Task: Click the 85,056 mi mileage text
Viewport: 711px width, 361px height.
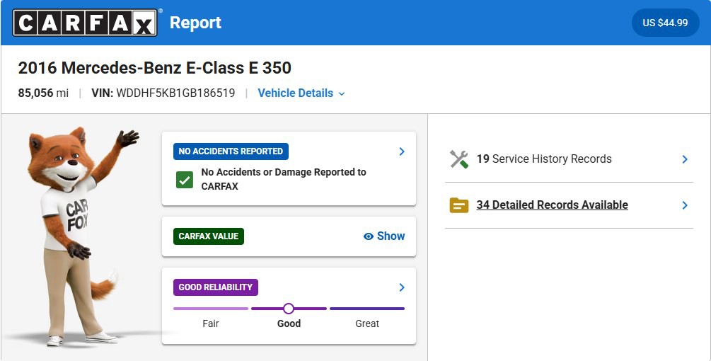Action: (x=44, y=93)
